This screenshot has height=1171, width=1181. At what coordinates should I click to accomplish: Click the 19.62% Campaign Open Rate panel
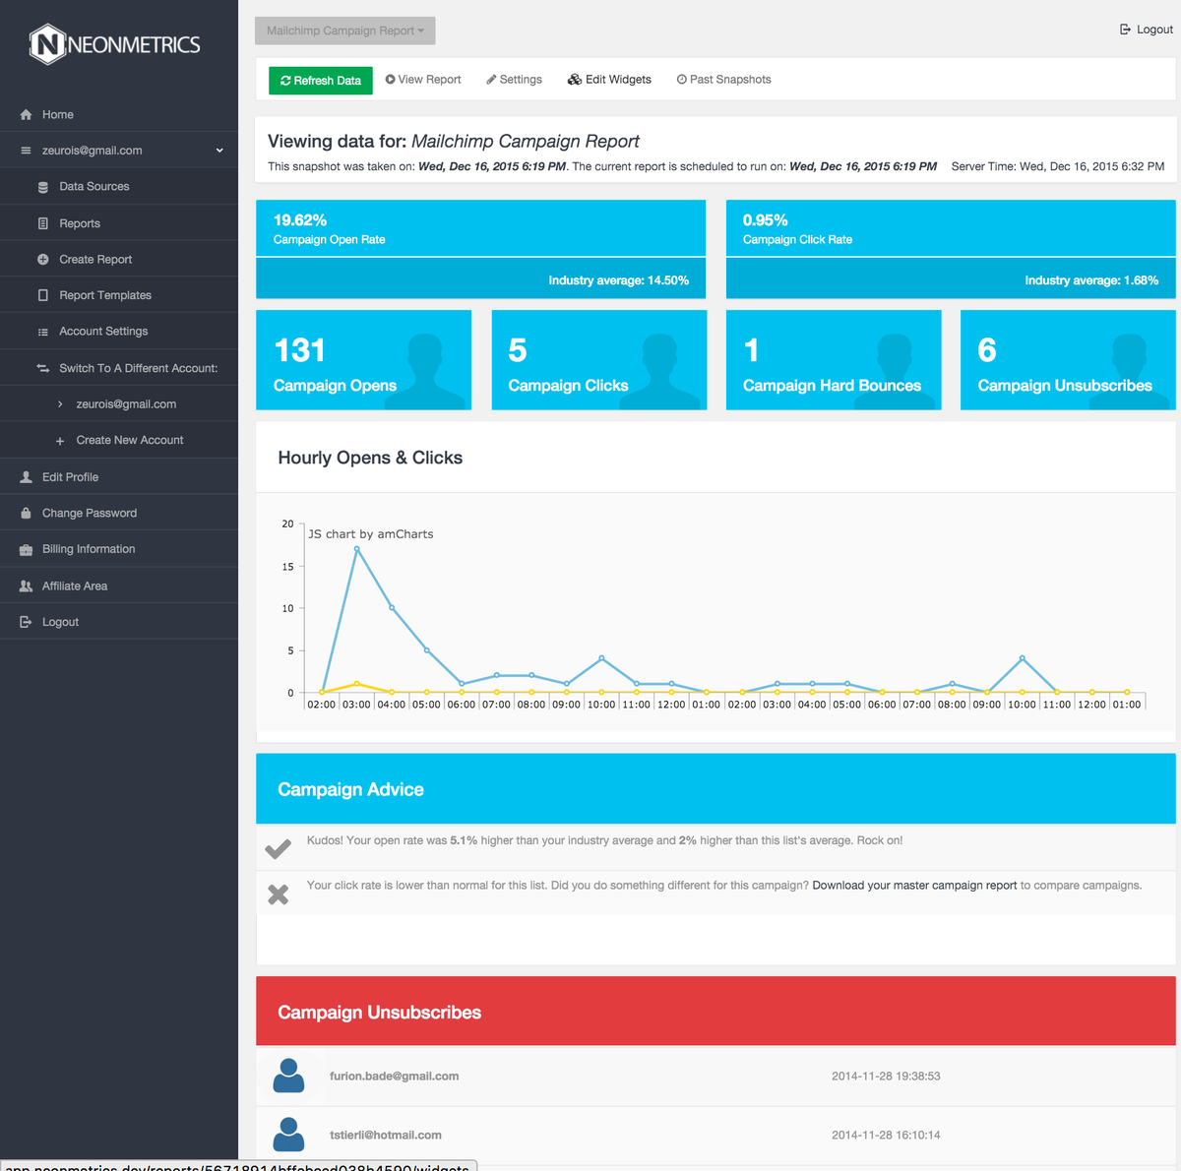480,249
